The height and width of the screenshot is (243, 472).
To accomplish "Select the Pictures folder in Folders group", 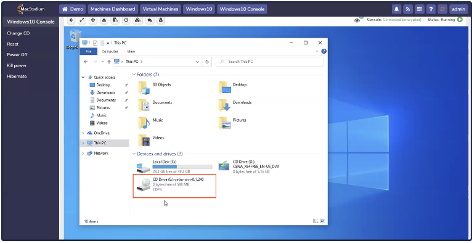I will (233, 123).
